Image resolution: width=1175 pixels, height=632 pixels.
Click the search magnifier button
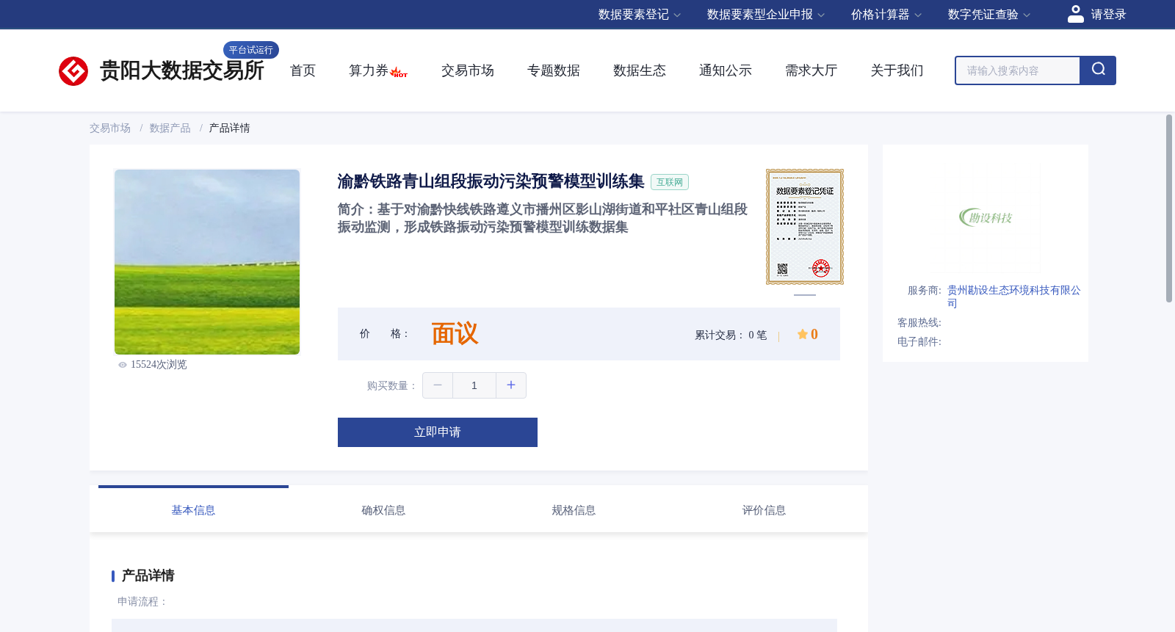coord(1098,70)
